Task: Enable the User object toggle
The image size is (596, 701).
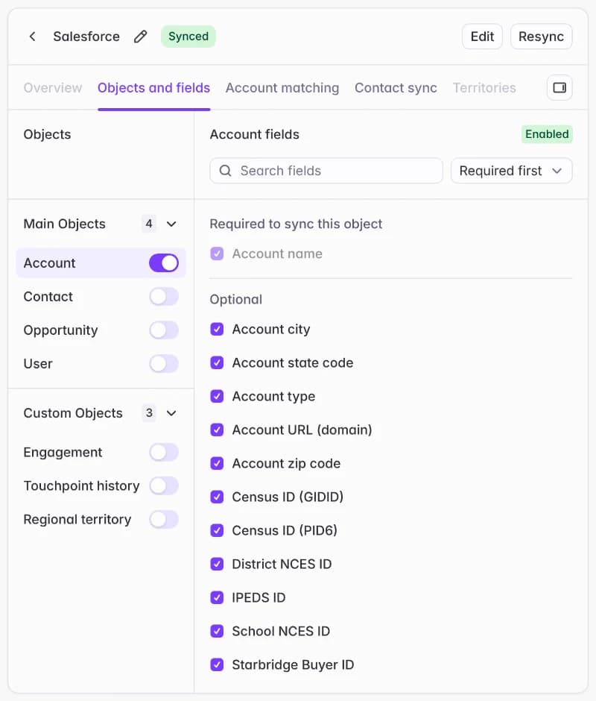Action: click(x=163, y=363)
